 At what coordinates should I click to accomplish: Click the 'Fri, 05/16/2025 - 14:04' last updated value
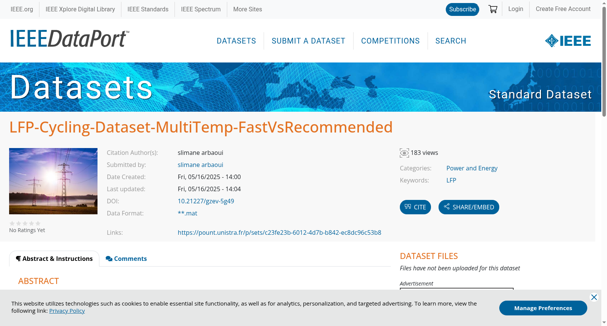tap(209, 189)
